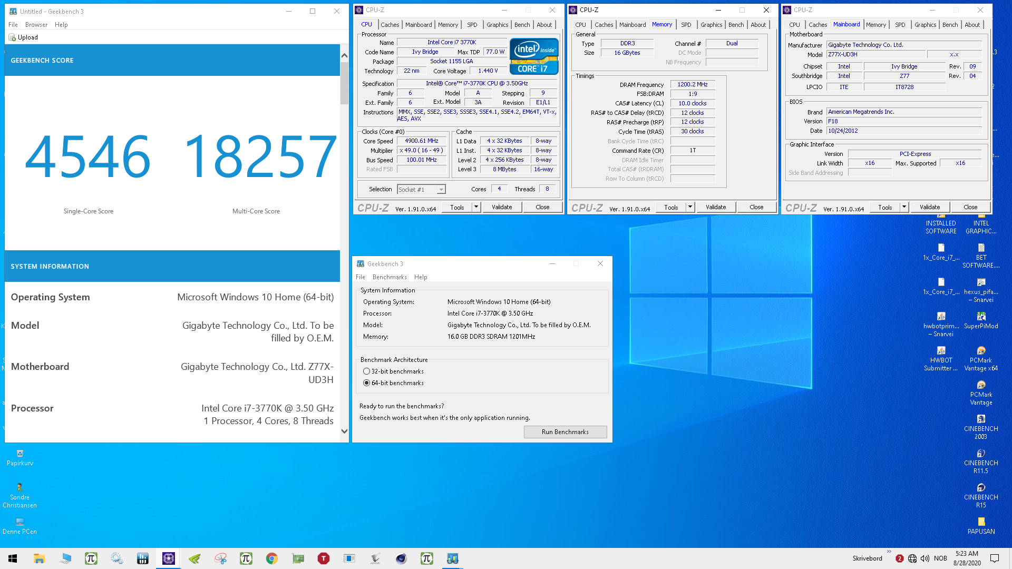The width and height of the screenshot is (1012, 569).
Task: Open the PAPUSAN desktop folder
Action: tap(981, 526)
